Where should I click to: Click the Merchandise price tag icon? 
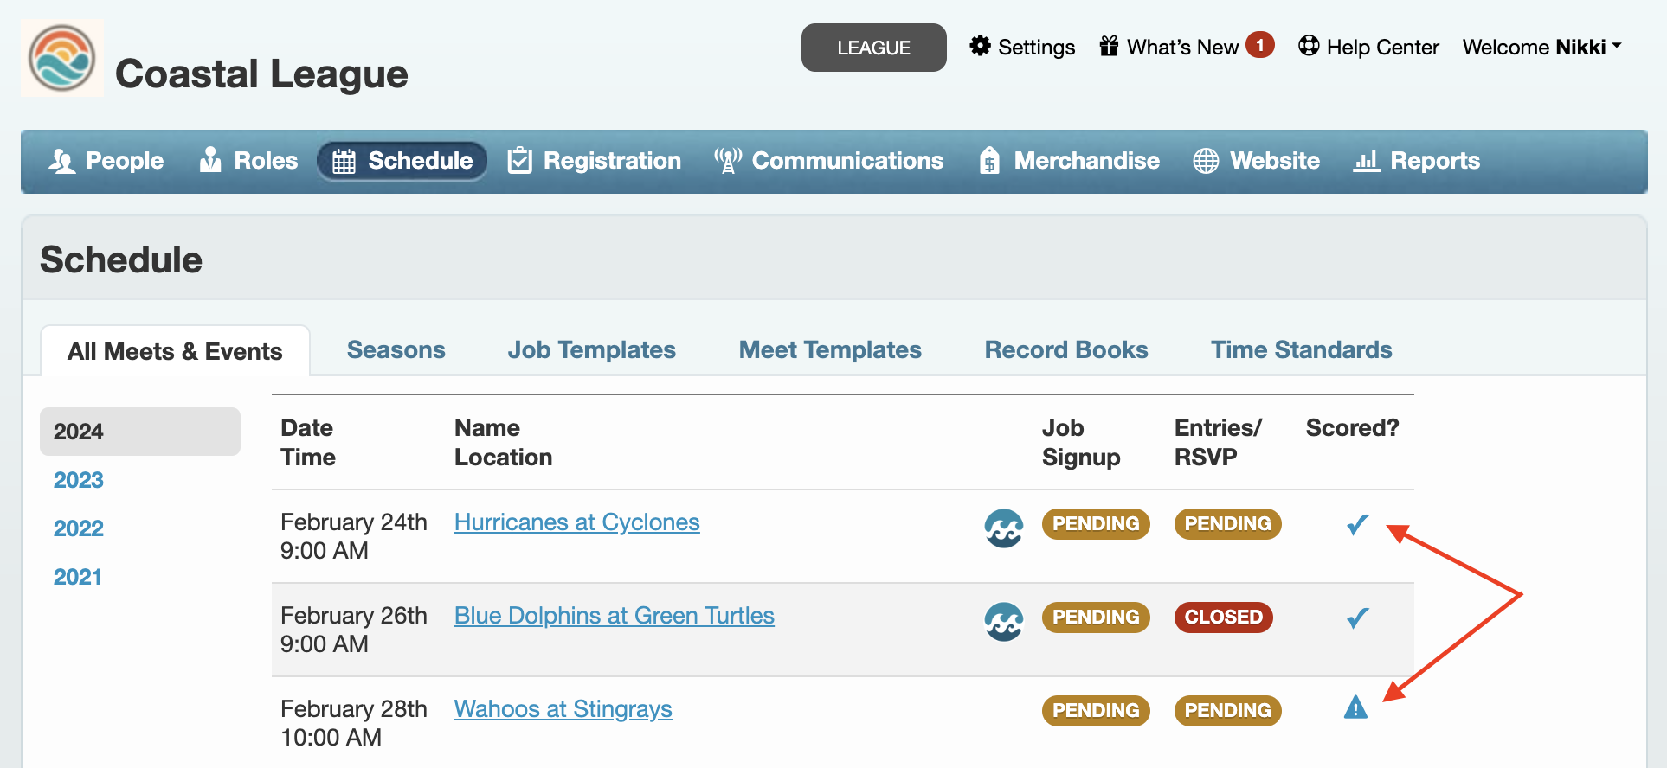coord(989,160)
